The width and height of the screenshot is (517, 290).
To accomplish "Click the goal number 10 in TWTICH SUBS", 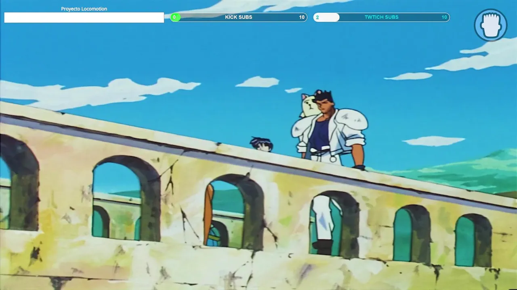I will click(444, 17).
